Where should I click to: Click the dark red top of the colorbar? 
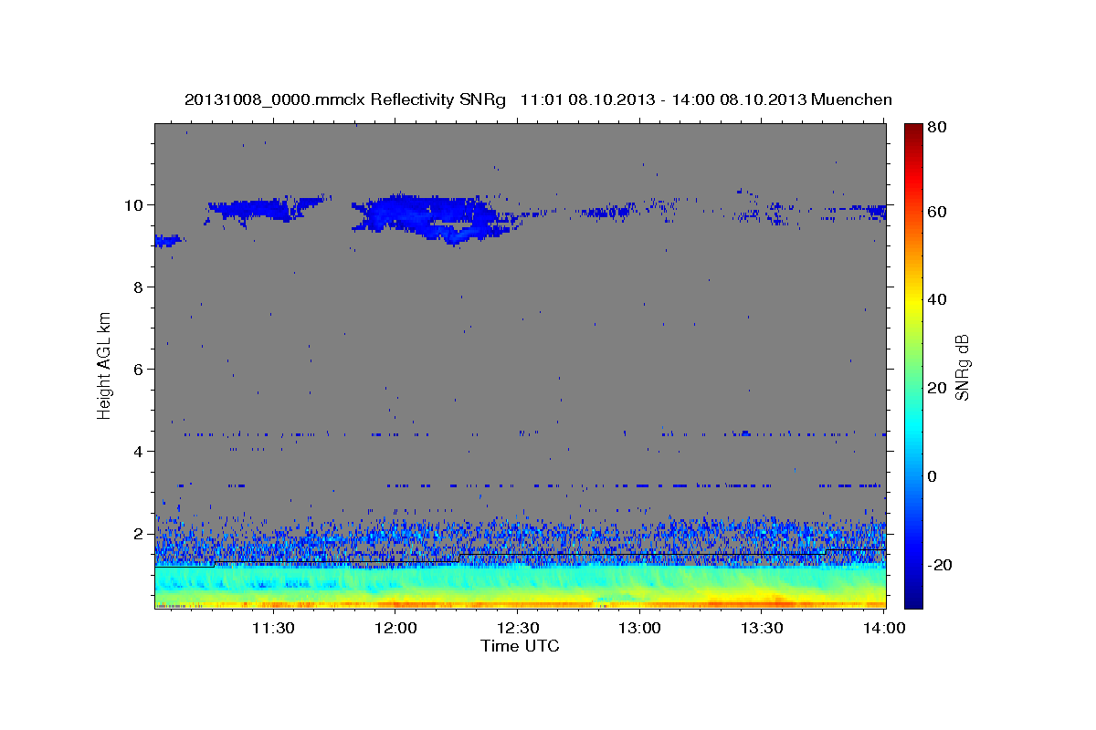pyautogui.click(x=913, y=130)
